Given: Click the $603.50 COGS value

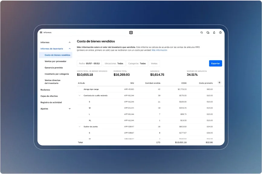Looking at the screenshot, I should (183, 127).
